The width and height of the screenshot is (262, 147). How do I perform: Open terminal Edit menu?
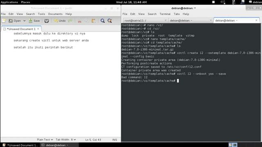coord(133,14)
